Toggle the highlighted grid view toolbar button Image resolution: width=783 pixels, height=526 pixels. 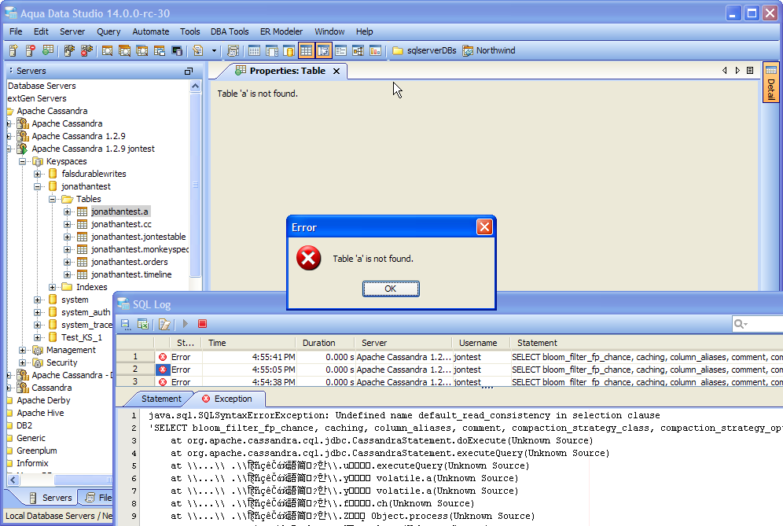coord(306,50)
